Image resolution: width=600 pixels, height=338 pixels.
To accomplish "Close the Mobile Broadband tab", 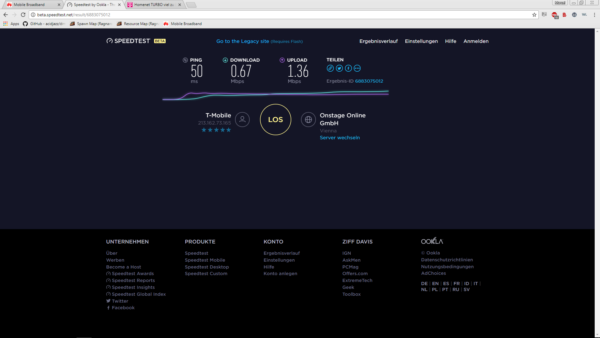I will (x=59, y=5).
